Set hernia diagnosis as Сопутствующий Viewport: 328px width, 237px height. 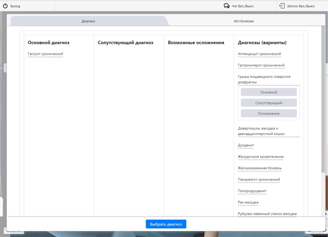tap(269, 103)
